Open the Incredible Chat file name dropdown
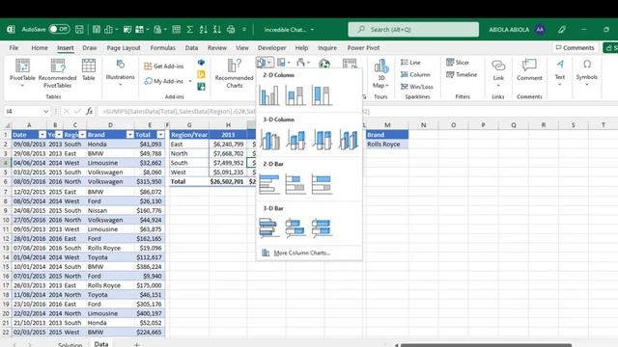618x347 pixels. (312, 30)
